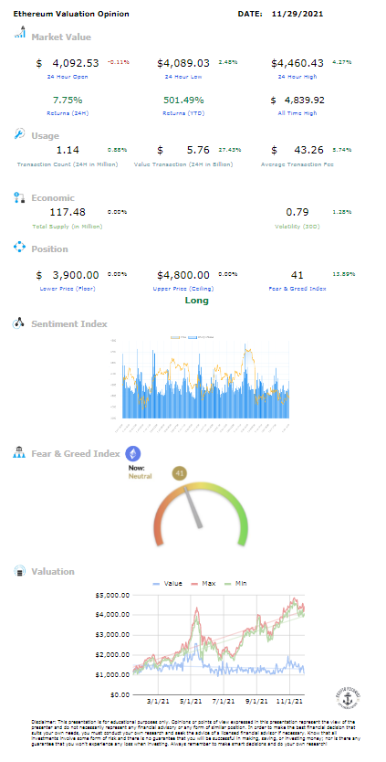Click the Lower Price (Floor) label
The height and width of the screenshot is (762, 386).
pos(68,289)
